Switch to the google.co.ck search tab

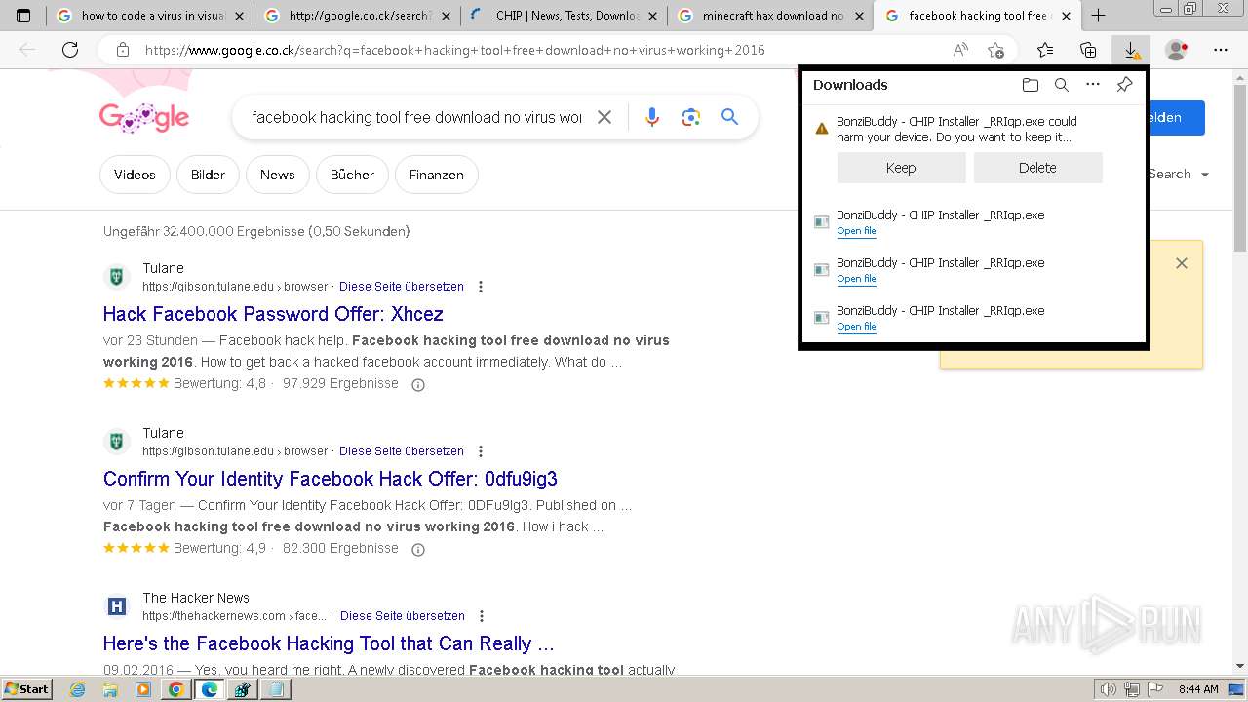pyautogui.click(x=359, y=16)
